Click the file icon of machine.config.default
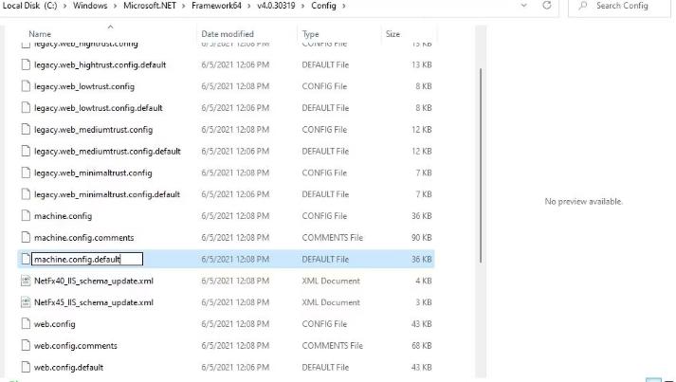 pos(26,259)
